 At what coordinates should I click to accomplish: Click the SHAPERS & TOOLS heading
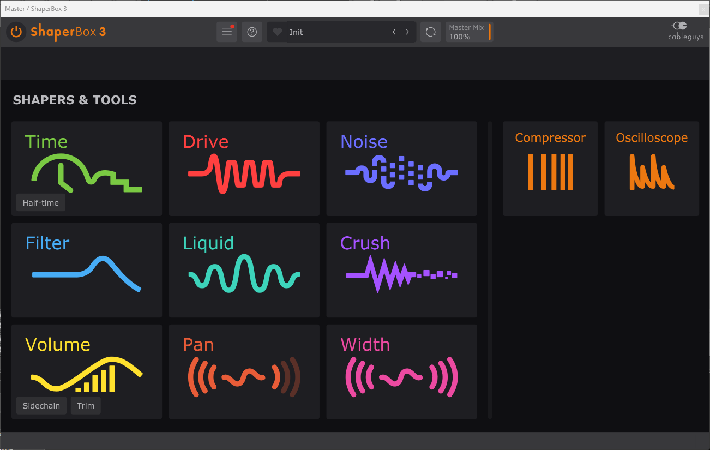75,100
